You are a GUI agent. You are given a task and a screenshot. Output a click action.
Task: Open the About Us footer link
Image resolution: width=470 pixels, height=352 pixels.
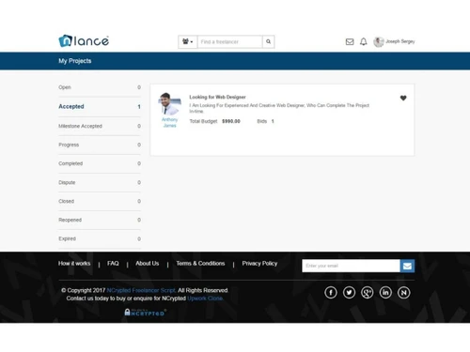click(148, 264)
